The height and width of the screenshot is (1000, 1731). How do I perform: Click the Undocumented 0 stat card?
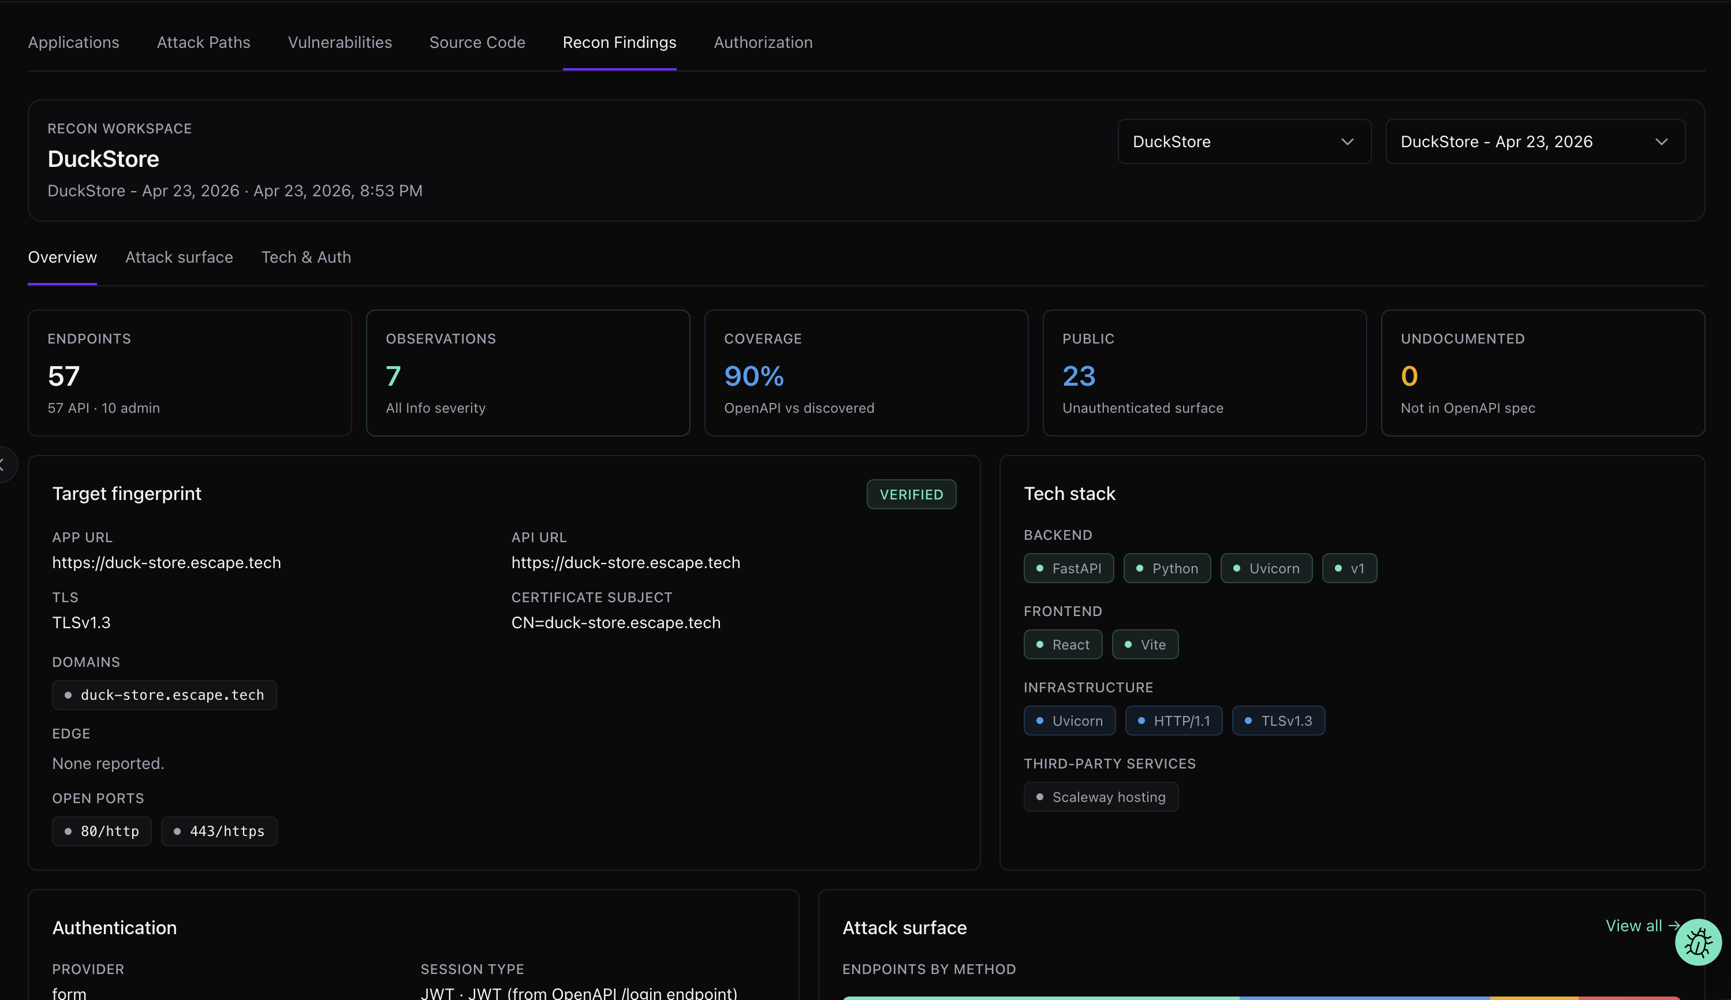(1543, 373)
